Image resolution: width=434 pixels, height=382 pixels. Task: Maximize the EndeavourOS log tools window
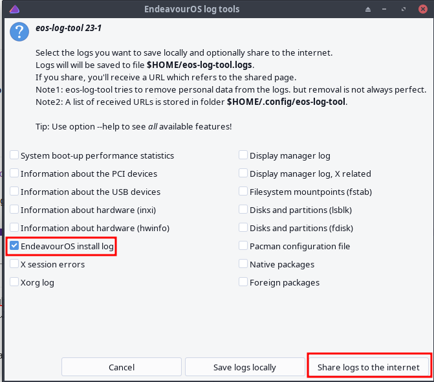click(403, 9)
